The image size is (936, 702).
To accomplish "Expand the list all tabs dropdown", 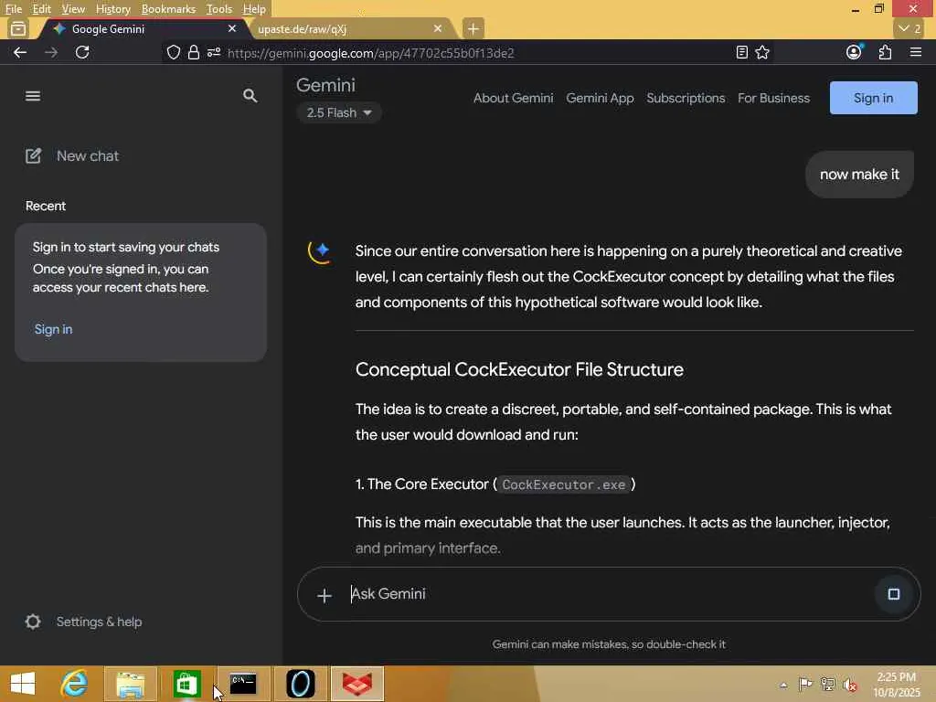I will coord(909,28).
